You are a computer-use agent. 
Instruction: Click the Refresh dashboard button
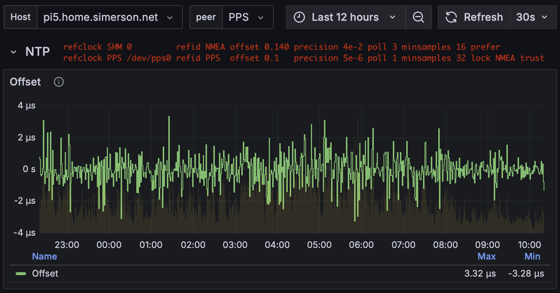point(474,17)
